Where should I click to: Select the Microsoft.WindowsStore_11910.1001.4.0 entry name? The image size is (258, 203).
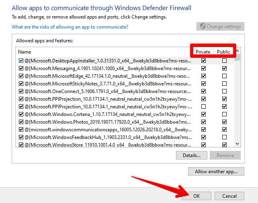(108, 145)
